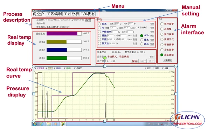
Task: Click the 甲酸报警 alarm lamp
Action: (162, 44)
